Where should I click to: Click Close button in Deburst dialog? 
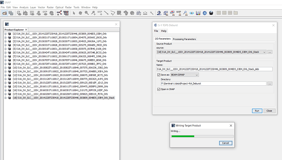tap(269, 111)
